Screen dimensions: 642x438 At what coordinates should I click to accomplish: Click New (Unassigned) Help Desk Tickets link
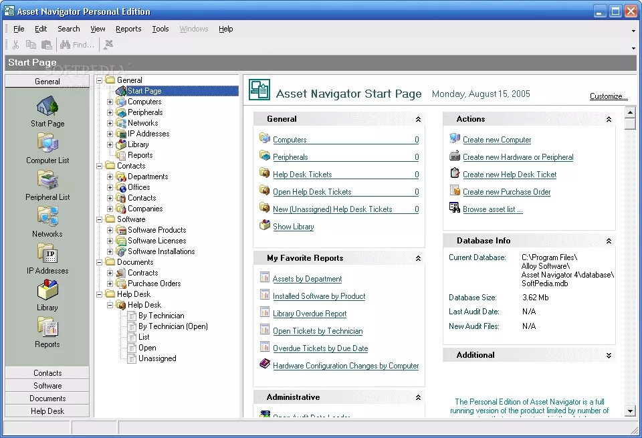(x=332, y=209)
